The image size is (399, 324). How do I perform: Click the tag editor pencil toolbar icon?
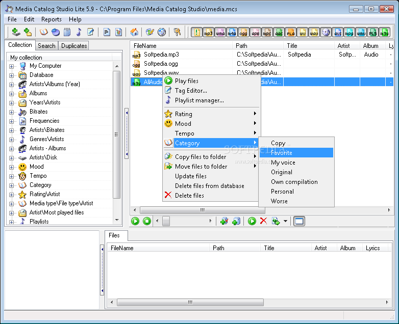pos(90,32)
